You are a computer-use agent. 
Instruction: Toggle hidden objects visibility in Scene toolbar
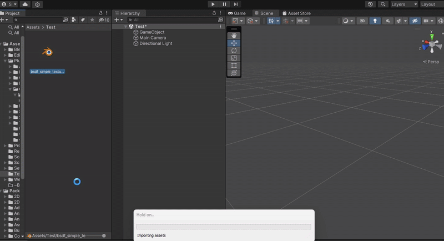415,21
